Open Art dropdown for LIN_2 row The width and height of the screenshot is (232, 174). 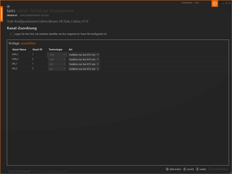[84, 69]
